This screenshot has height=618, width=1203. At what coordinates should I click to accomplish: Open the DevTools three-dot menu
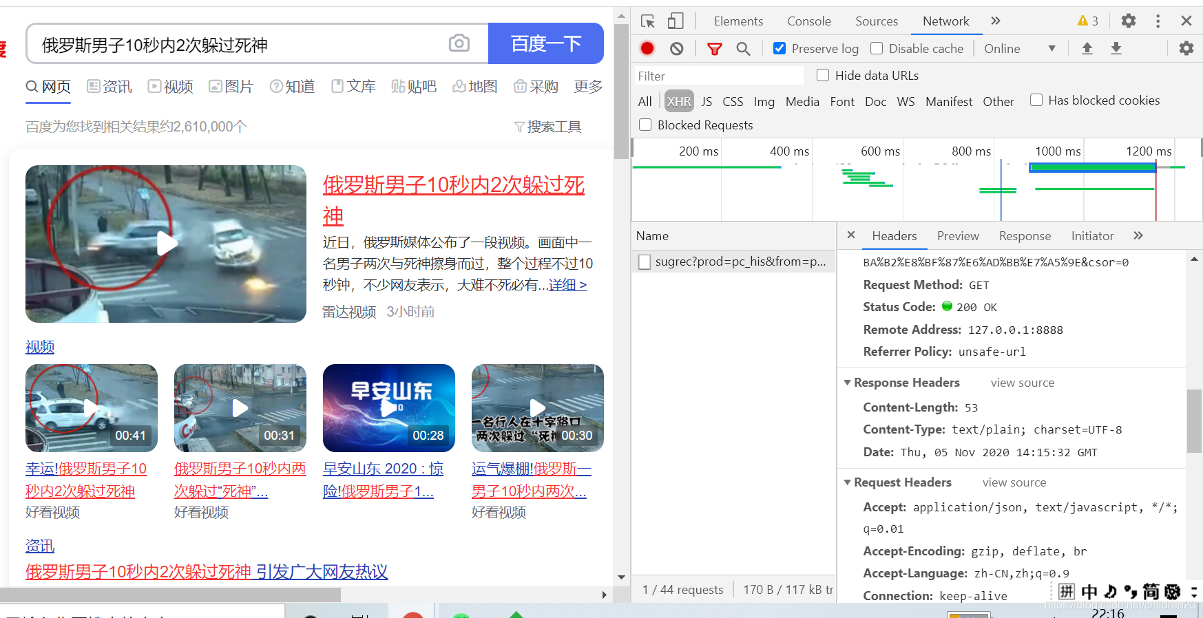[1158, 21]
